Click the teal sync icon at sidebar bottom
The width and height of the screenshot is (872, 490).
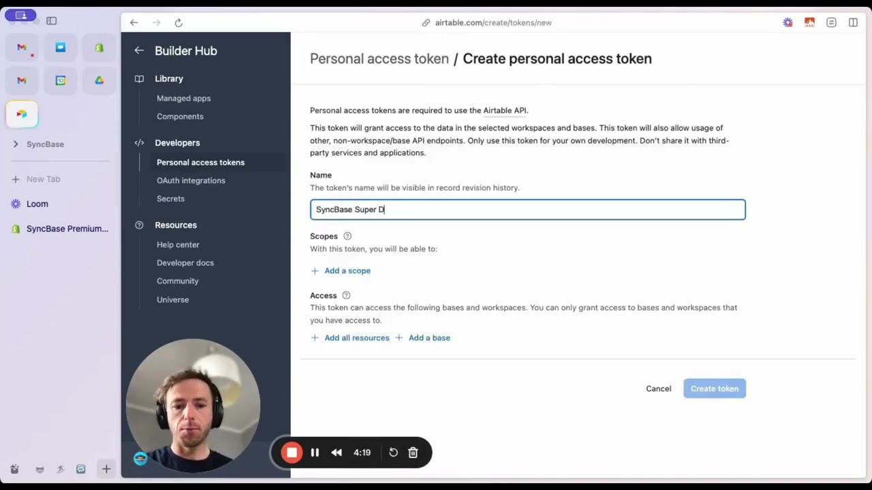81,469
